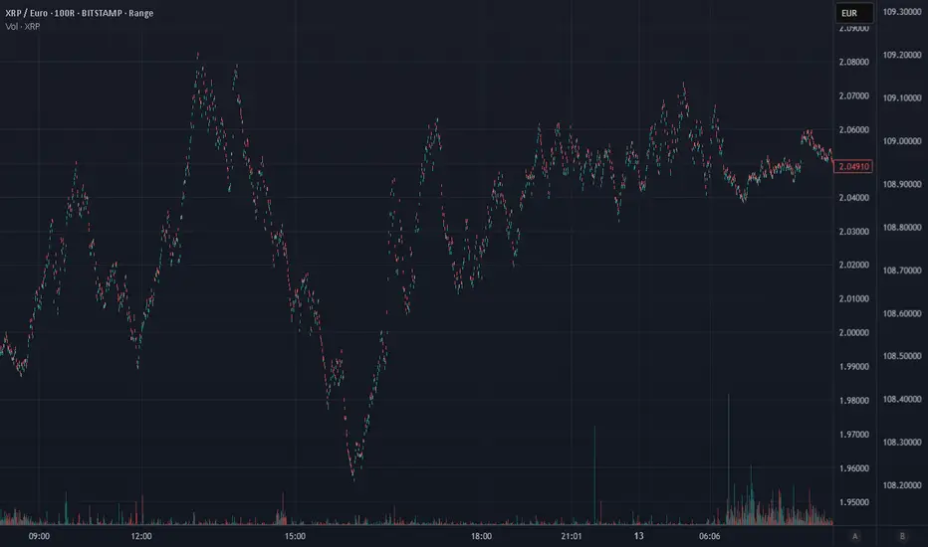This screenshot has height=547, width=928.
Task: Open the EUR currency selector
Action: tap(854, 13)
